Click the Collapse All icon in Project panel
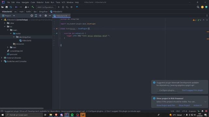 (x=40, y=16)
